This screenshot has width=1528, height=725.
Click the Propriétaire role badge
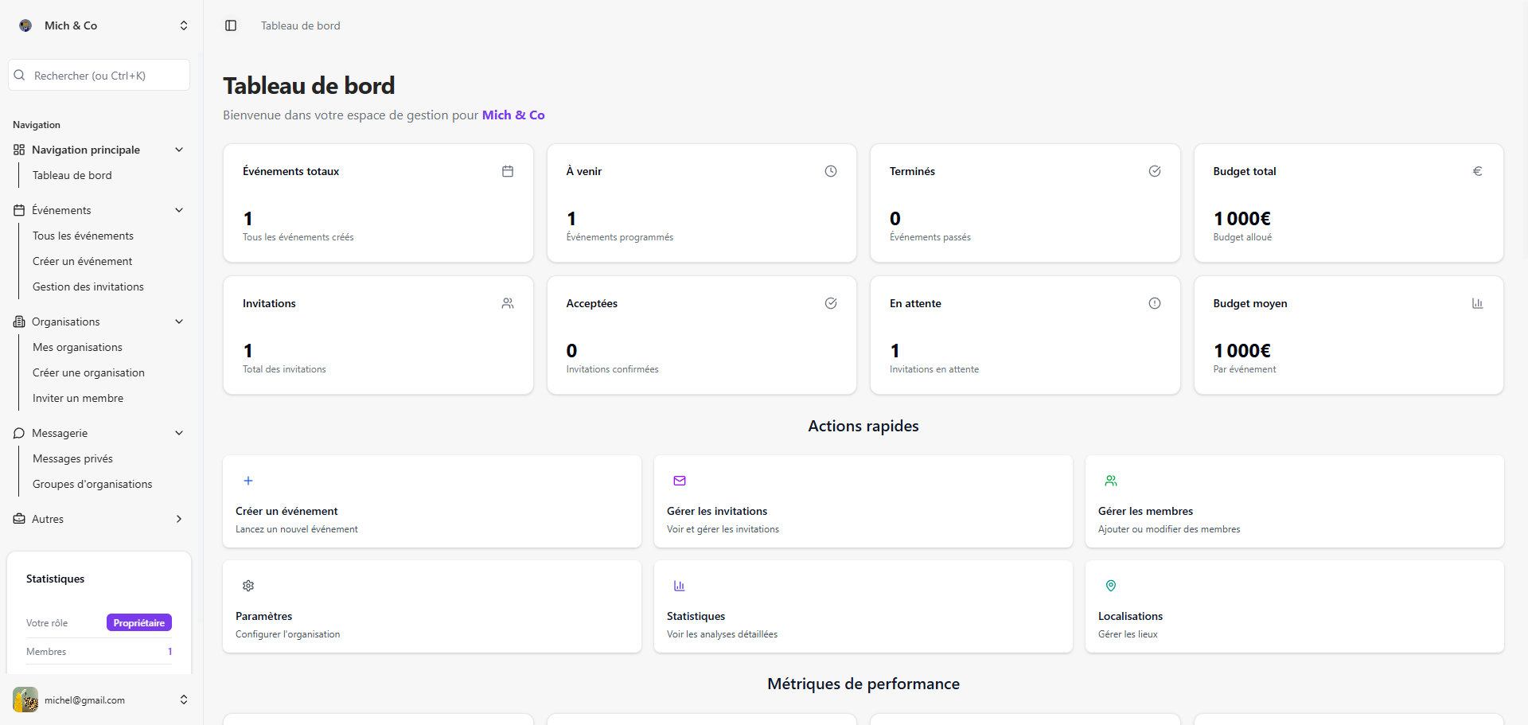(x=138, y=622)
